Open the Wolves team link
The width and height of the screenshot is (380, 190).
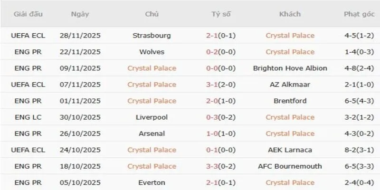152,52
